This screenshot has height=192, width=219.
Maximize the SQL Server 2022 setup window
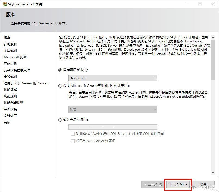pyautogui.click(x=200, y=4)
